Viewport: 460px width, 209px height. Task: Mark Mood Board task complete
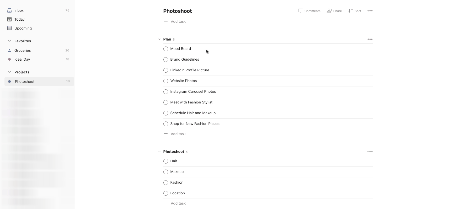[x=166, y=49]
